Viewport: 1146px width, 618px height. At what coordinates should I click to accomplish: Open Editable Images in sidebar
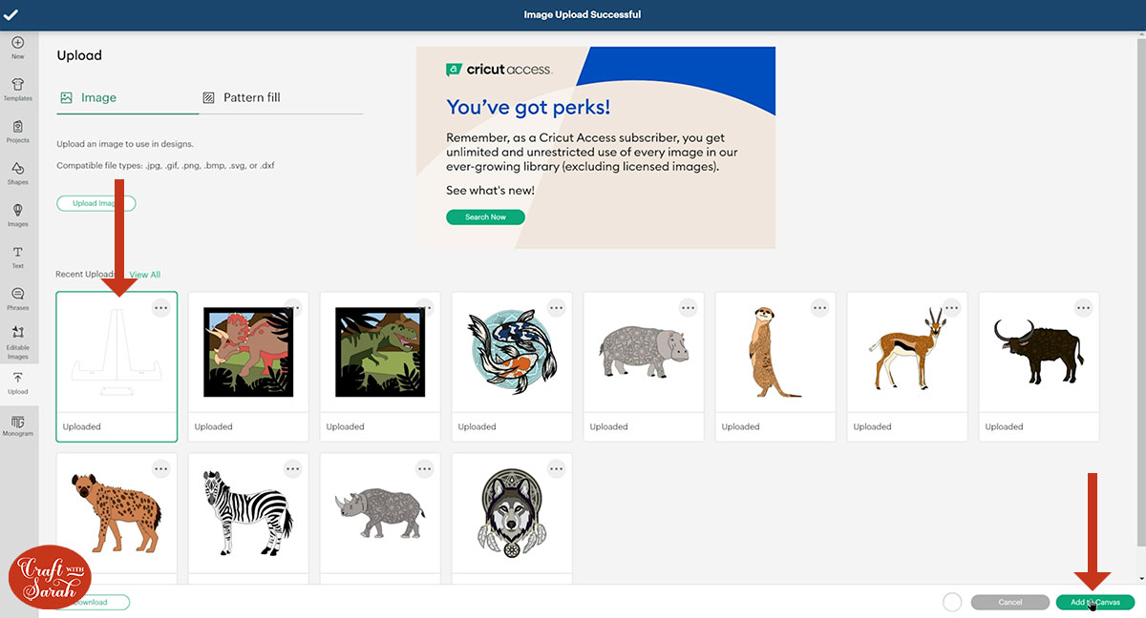coord(17,339)
